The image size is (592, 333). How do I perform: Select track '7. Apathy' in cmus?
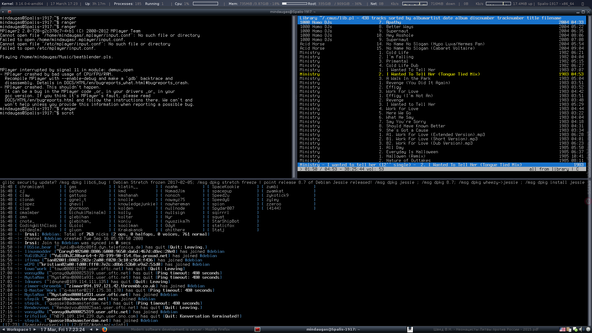pyautogui.click(x=442, y=23)
